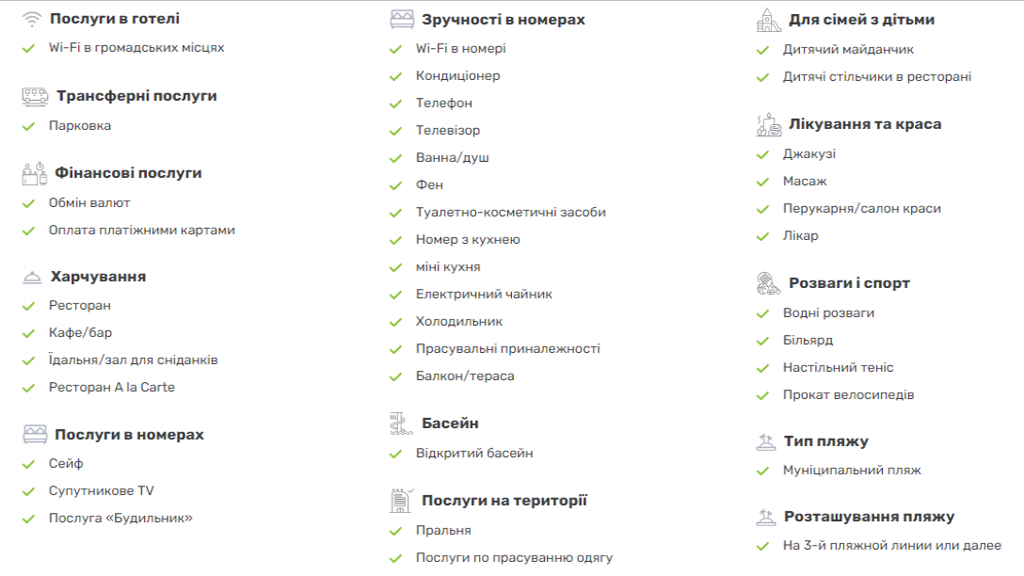
Task: Click the sports balls icon beside Розваги і спорт
Action: coord(769,283)
